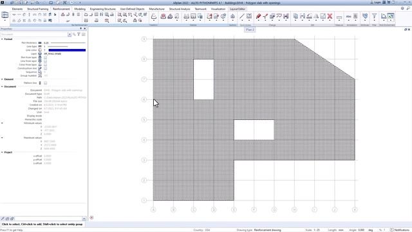The width and height of the screenshot is (412, 232).
Task: Click the large building structure icon
Action: click(x=5, y=15)
